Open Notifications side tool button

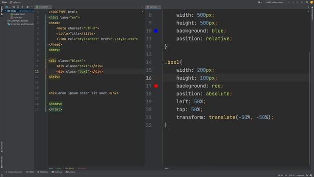(x=312, y=14)
